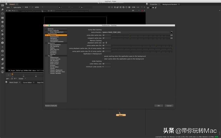The height and width of the screenshot is (138, 221).
Task: Open the Metadata nodes tag icon
Action: (x=2, y=59)
